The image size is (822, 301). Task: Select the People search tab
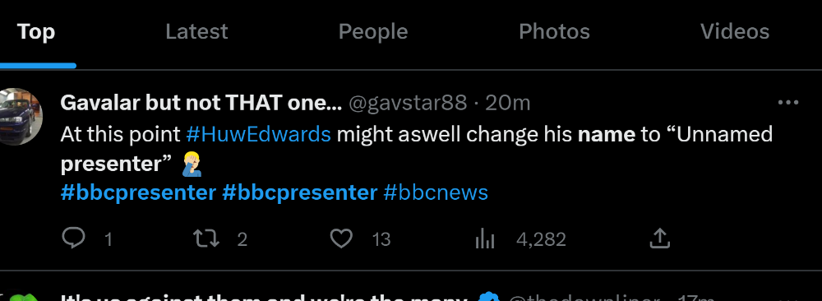[x=373, y=32]
